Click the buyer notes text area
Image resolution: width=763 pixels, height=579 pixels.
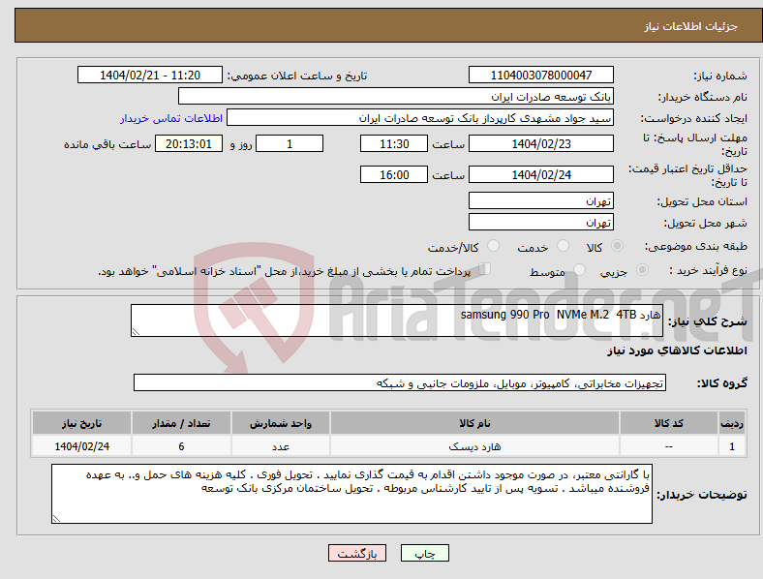[x=351, y=494]
